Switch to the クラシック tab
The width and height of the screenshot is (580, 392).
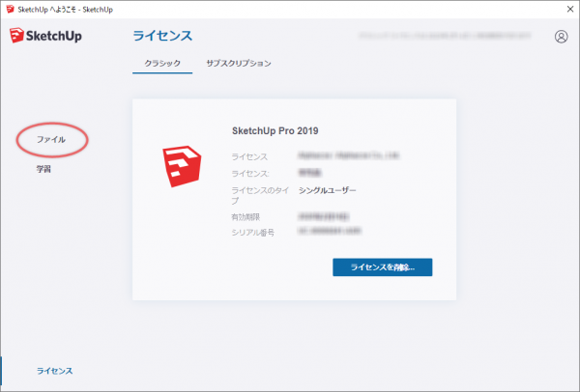pyautogui.click(x=162, y=63)
